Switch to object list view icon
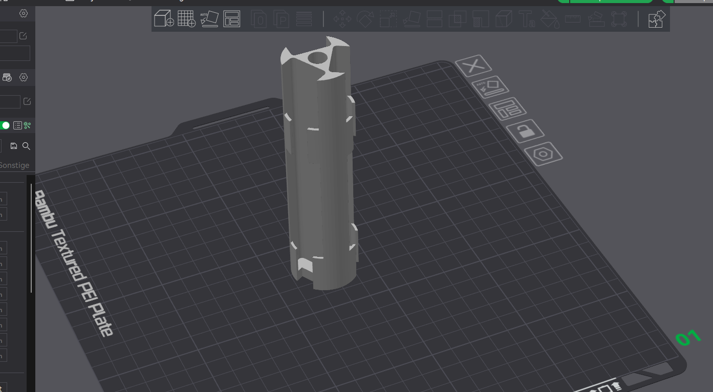713x392 pixels. coord(17,125)
